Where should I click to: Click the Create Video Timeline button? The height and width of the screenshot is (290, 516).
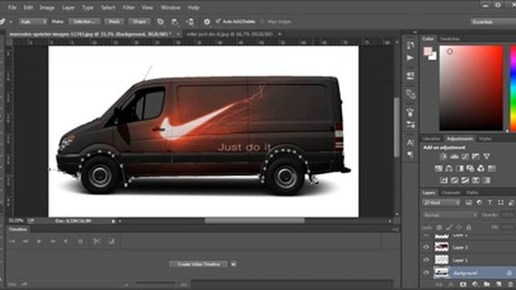click(x=198, y=264)
